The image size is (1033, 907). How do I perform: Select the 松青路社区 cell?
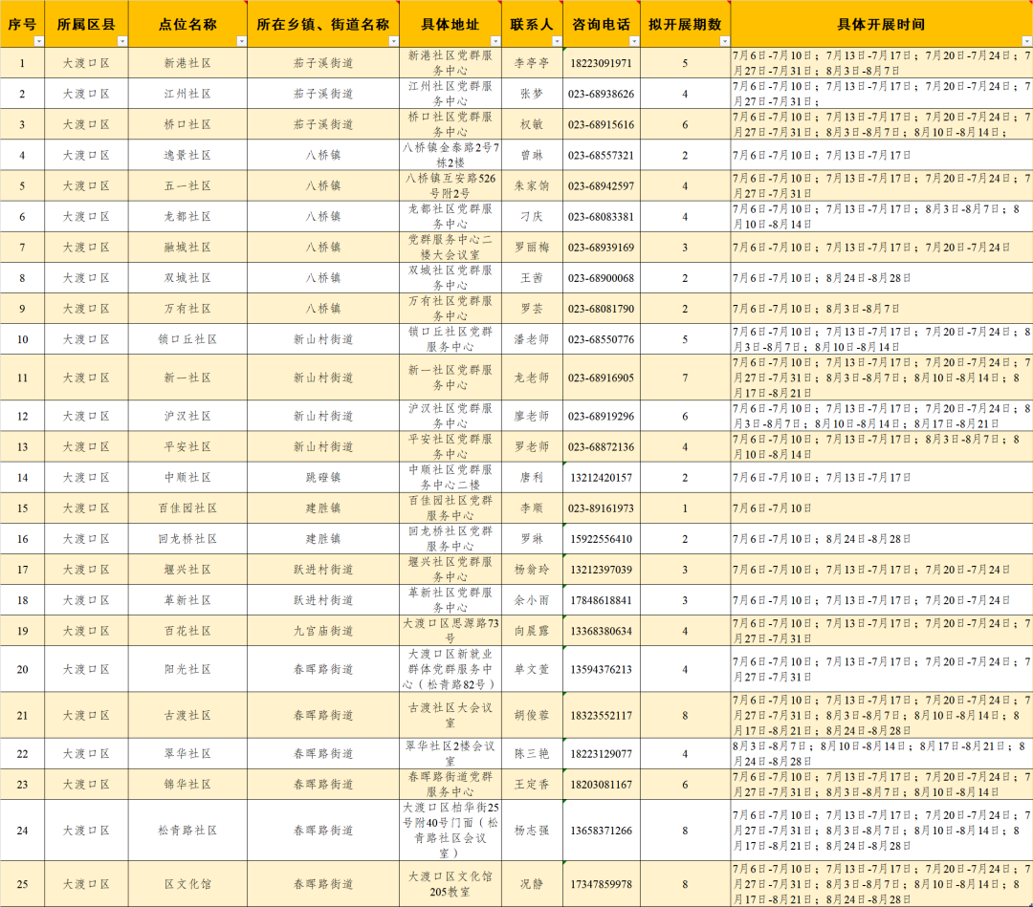[187, 831]
